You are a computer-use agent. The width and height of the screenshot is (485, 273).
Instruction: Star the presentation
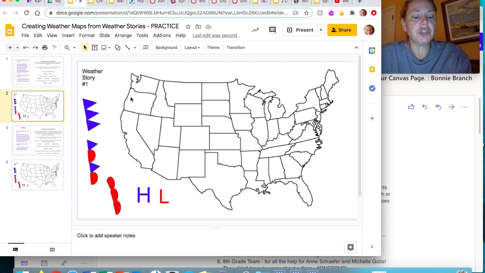pyautogui.click(x=188, y=27)
